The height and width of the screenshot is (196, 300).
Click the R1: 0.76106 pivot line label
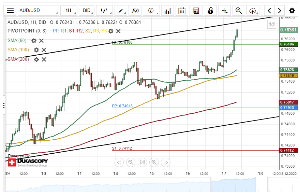(x=122, y=42)
